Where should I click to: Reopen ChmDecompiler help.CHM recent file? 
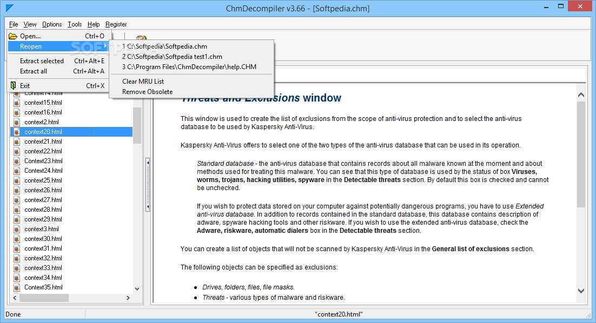(191, 67)
